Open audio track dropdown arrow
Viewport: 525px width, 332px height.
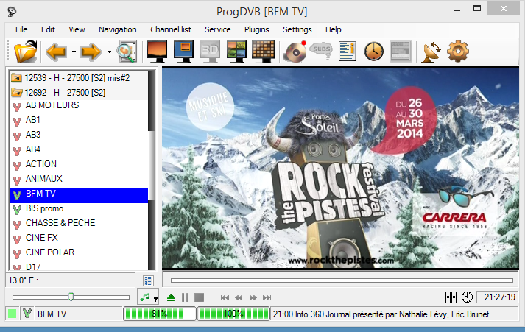tap(155, 297)
